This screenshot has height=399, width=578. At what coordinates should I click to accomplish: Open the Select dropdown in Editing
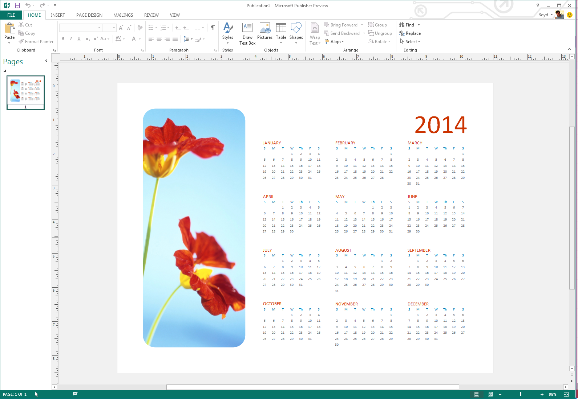coord(410,42)
